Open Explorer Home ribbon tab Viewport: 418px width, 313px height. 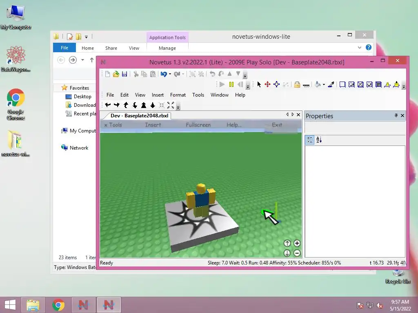click(88, 48)
